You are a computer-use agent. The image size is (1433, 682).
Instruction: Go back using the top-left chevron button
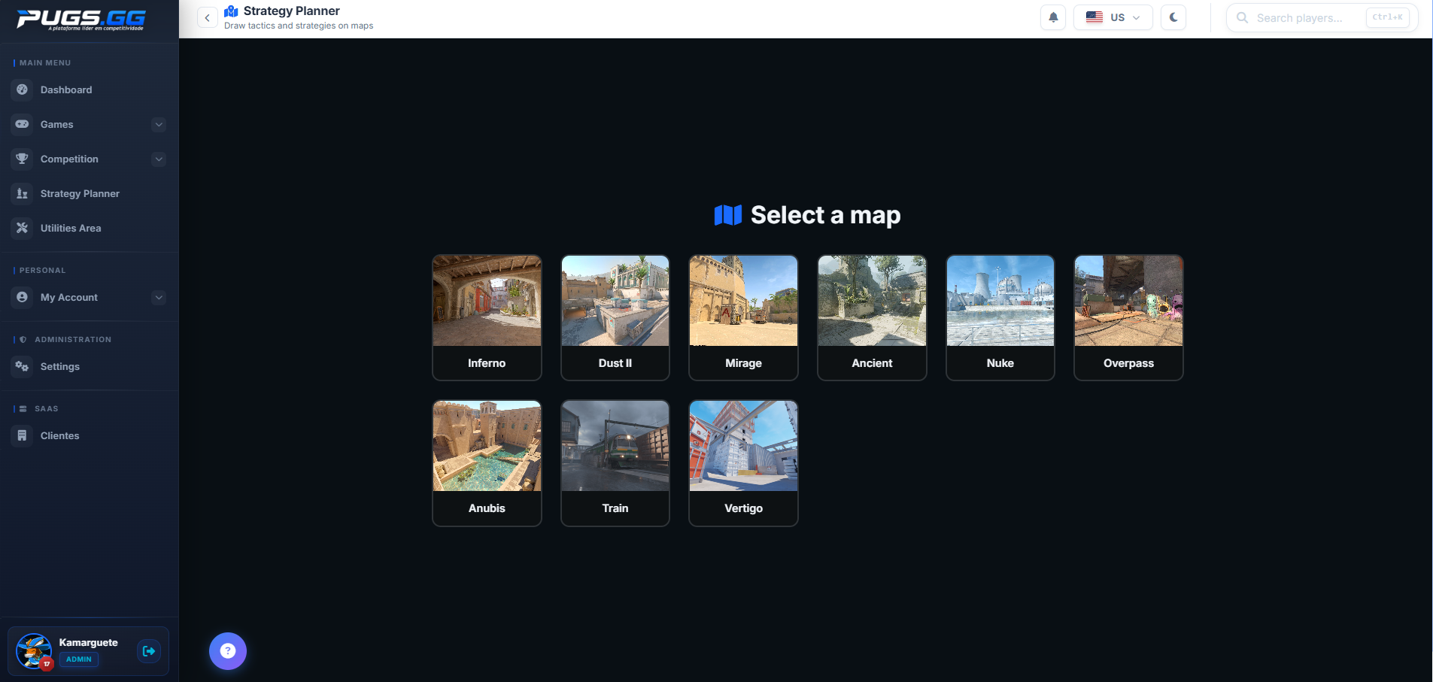(x=207, y=17)
